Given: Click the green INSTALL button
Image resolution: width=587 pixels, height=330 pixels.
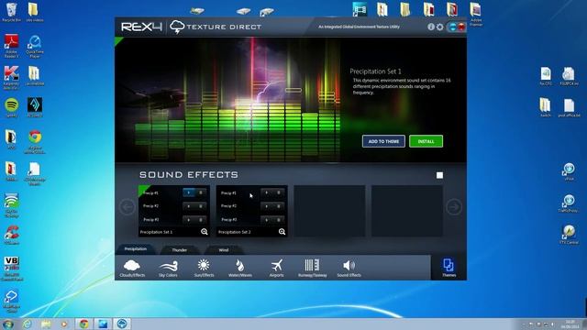Looking at the screenshot, I should 426,141.
